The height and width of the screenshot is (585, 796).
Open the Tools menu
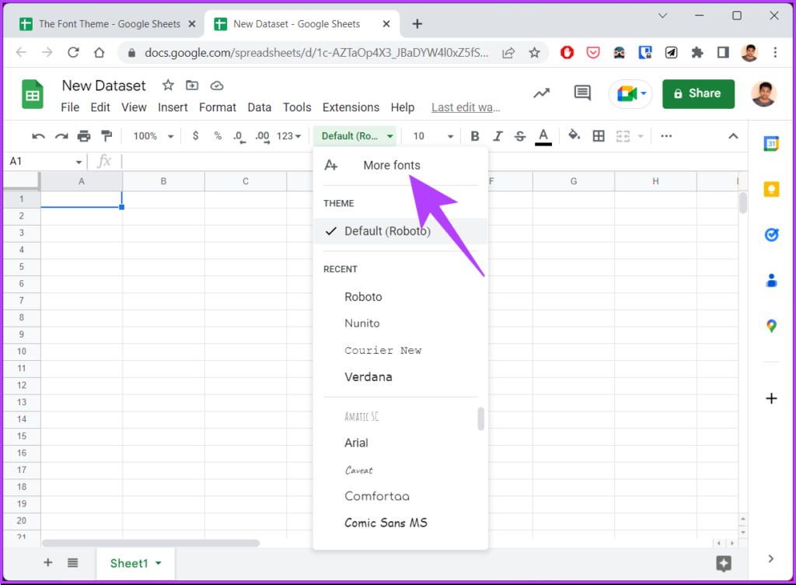297,107
